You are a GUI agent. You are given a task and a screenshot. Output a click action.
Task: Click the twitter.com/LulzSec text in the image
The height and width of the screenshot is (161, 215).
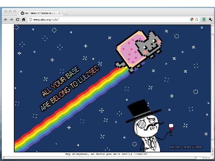(186, 147)
